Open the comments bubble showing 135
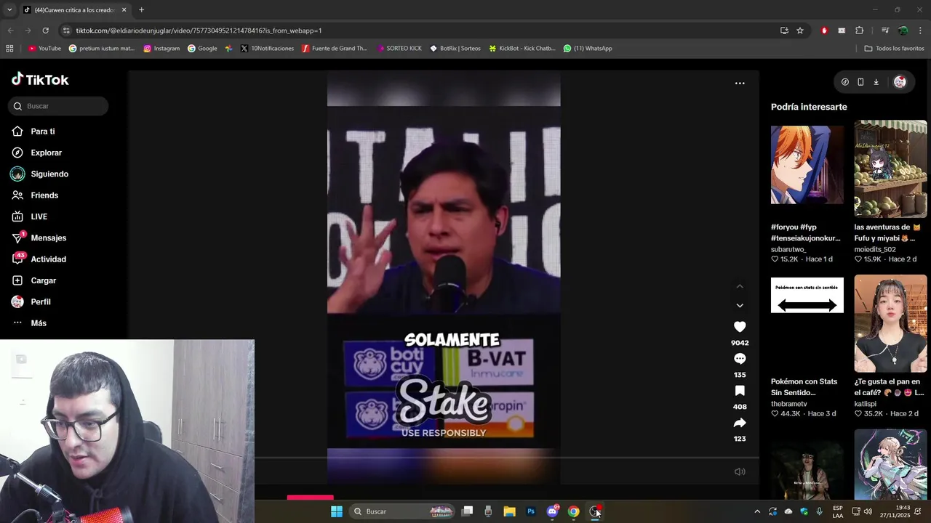Image resolution: width=931 pixels, height=523 pixels. click(740, 359)
